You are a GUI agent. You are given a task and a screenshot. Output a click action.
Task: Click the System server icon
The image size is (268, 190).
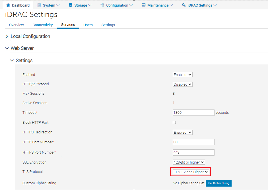(x=39, y=5)
